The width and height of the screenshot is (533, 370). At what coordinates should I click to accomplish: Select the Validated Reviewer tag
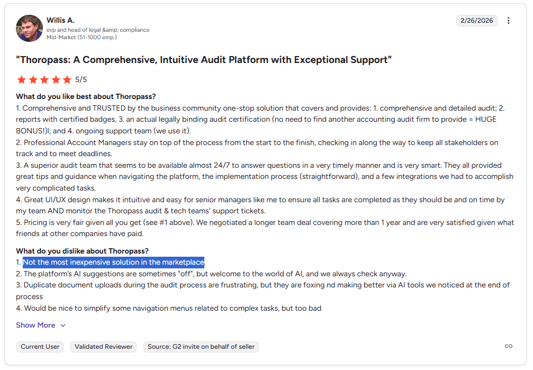(103, 347)
